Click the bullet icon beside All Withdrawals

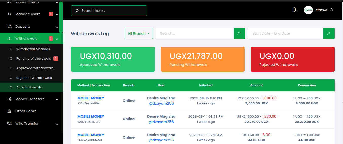click(x=11, y=87)
